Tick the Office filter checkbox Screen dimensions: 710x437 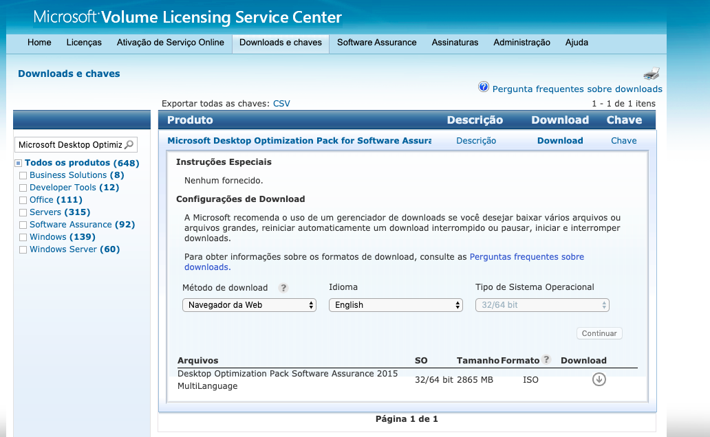pyautogui.click(x=23, y=201)
